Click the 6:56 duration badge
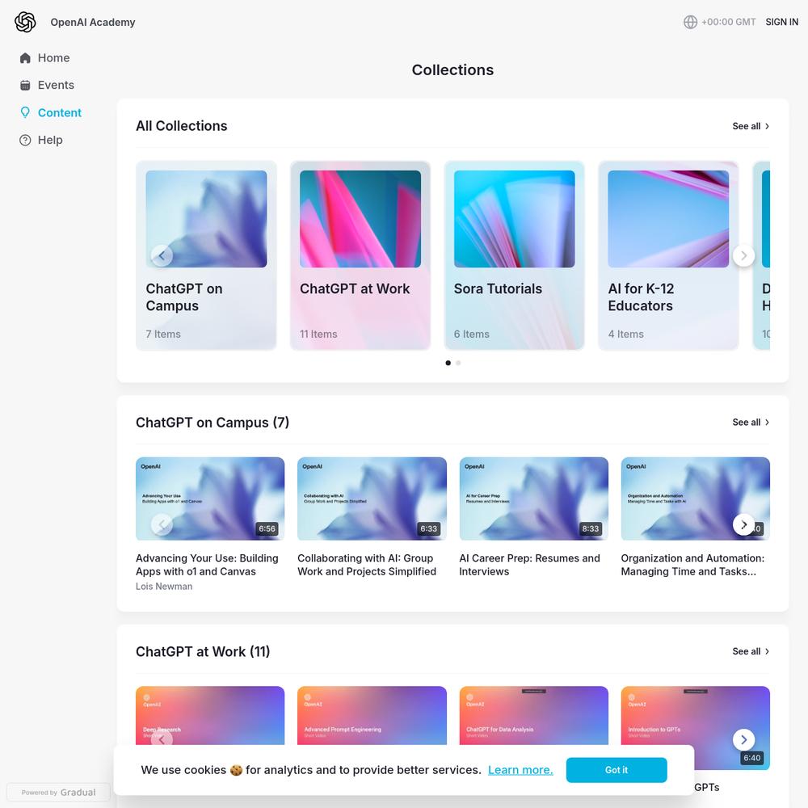 click(x=267, y=528)
